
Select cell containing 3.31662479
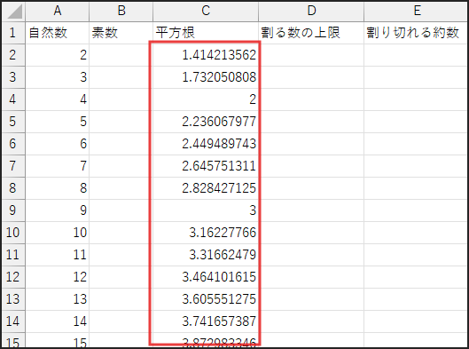click(x=206, y=255)
